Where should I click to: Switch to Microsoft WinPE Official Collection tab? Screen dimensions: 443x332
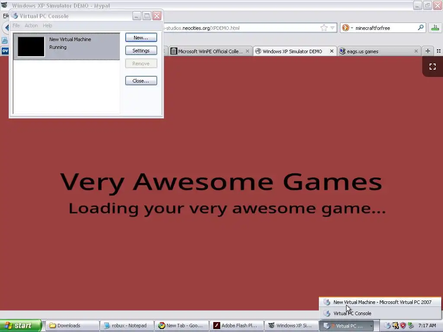[210, 51]
